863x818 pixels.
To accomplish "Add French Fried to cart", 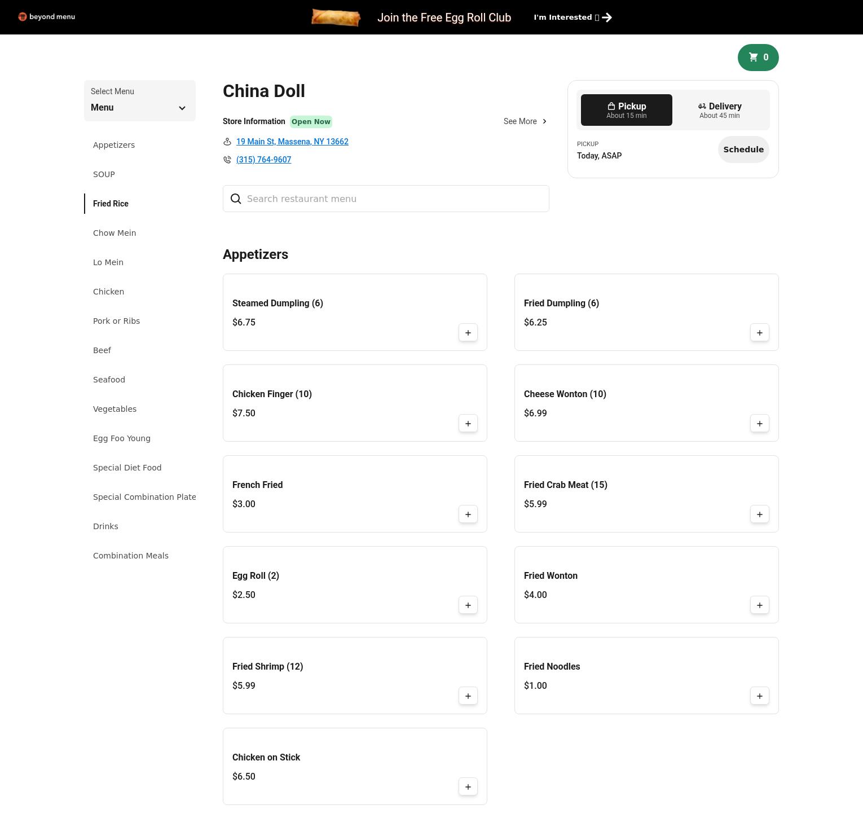I will [468, 514].
